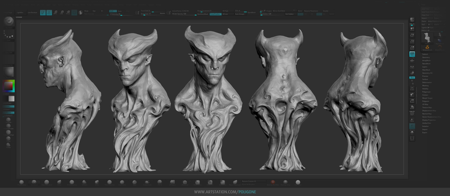Image resolution: width=450 pixels, height=196 pixels.
Task: Expand the Deformation subpalette
Action: (427, 83)
